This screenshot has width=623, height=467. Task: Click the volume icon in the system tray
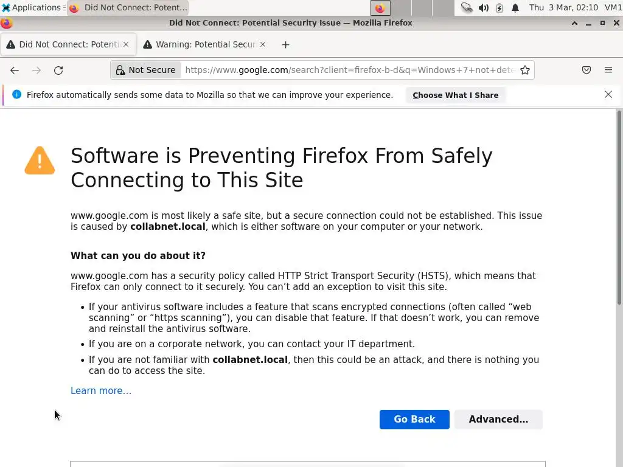[x=483, y=8]
